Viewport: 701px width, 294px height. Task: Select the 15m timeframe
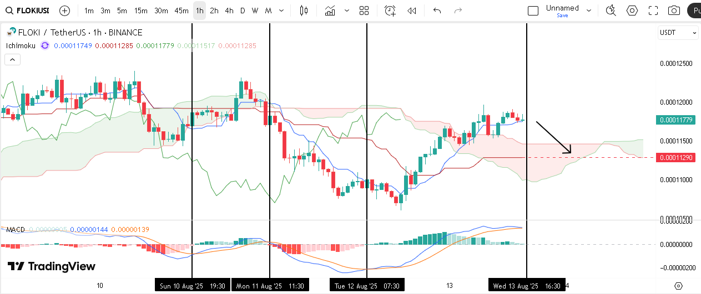141,11
